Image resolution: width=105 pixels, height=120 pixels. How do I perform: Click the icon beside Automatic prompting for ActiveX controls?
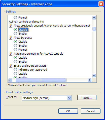pyautogui.click(x=11, y=54)
